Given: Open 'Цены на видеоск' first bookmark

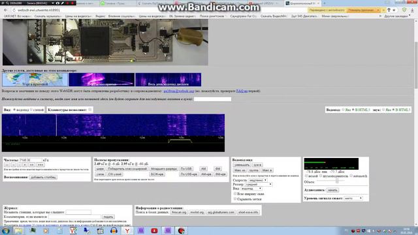Looking at the screenshot, I should tap(78, 16).
